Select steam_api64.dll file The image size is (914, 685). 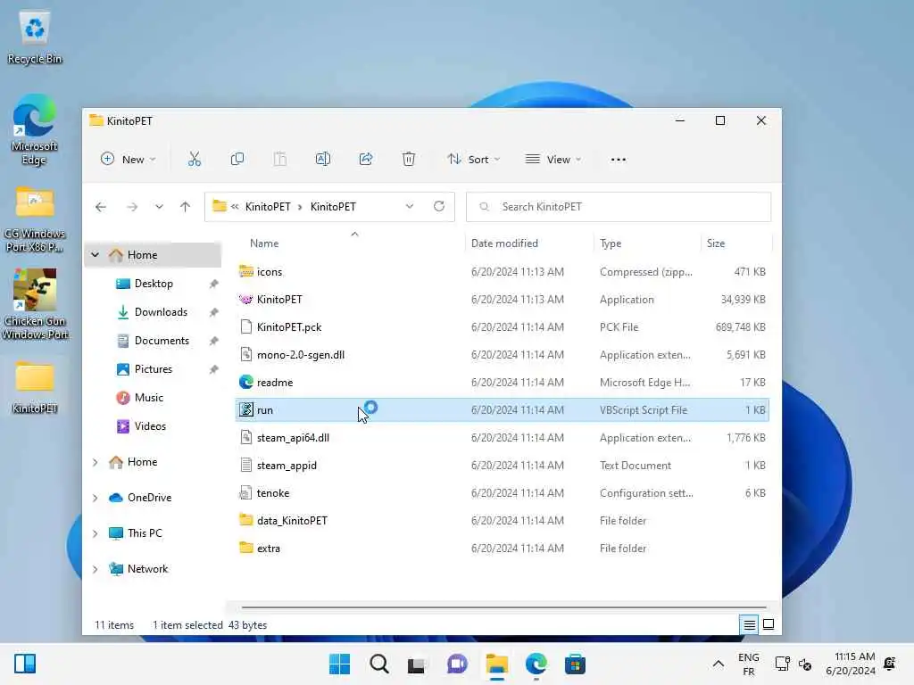tap(503, 438)
